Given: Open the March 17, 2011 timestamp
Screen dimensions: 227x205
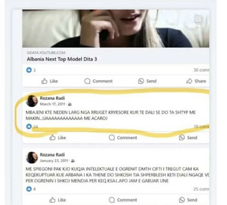Looking at the screenshot, I should pos(52,104).
